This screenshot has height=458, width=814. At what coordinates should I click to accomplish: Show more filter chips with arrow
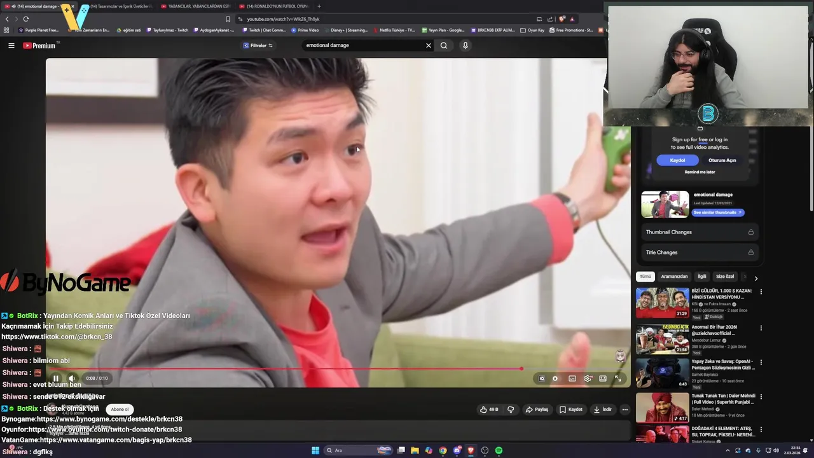(x=755, y=278)
